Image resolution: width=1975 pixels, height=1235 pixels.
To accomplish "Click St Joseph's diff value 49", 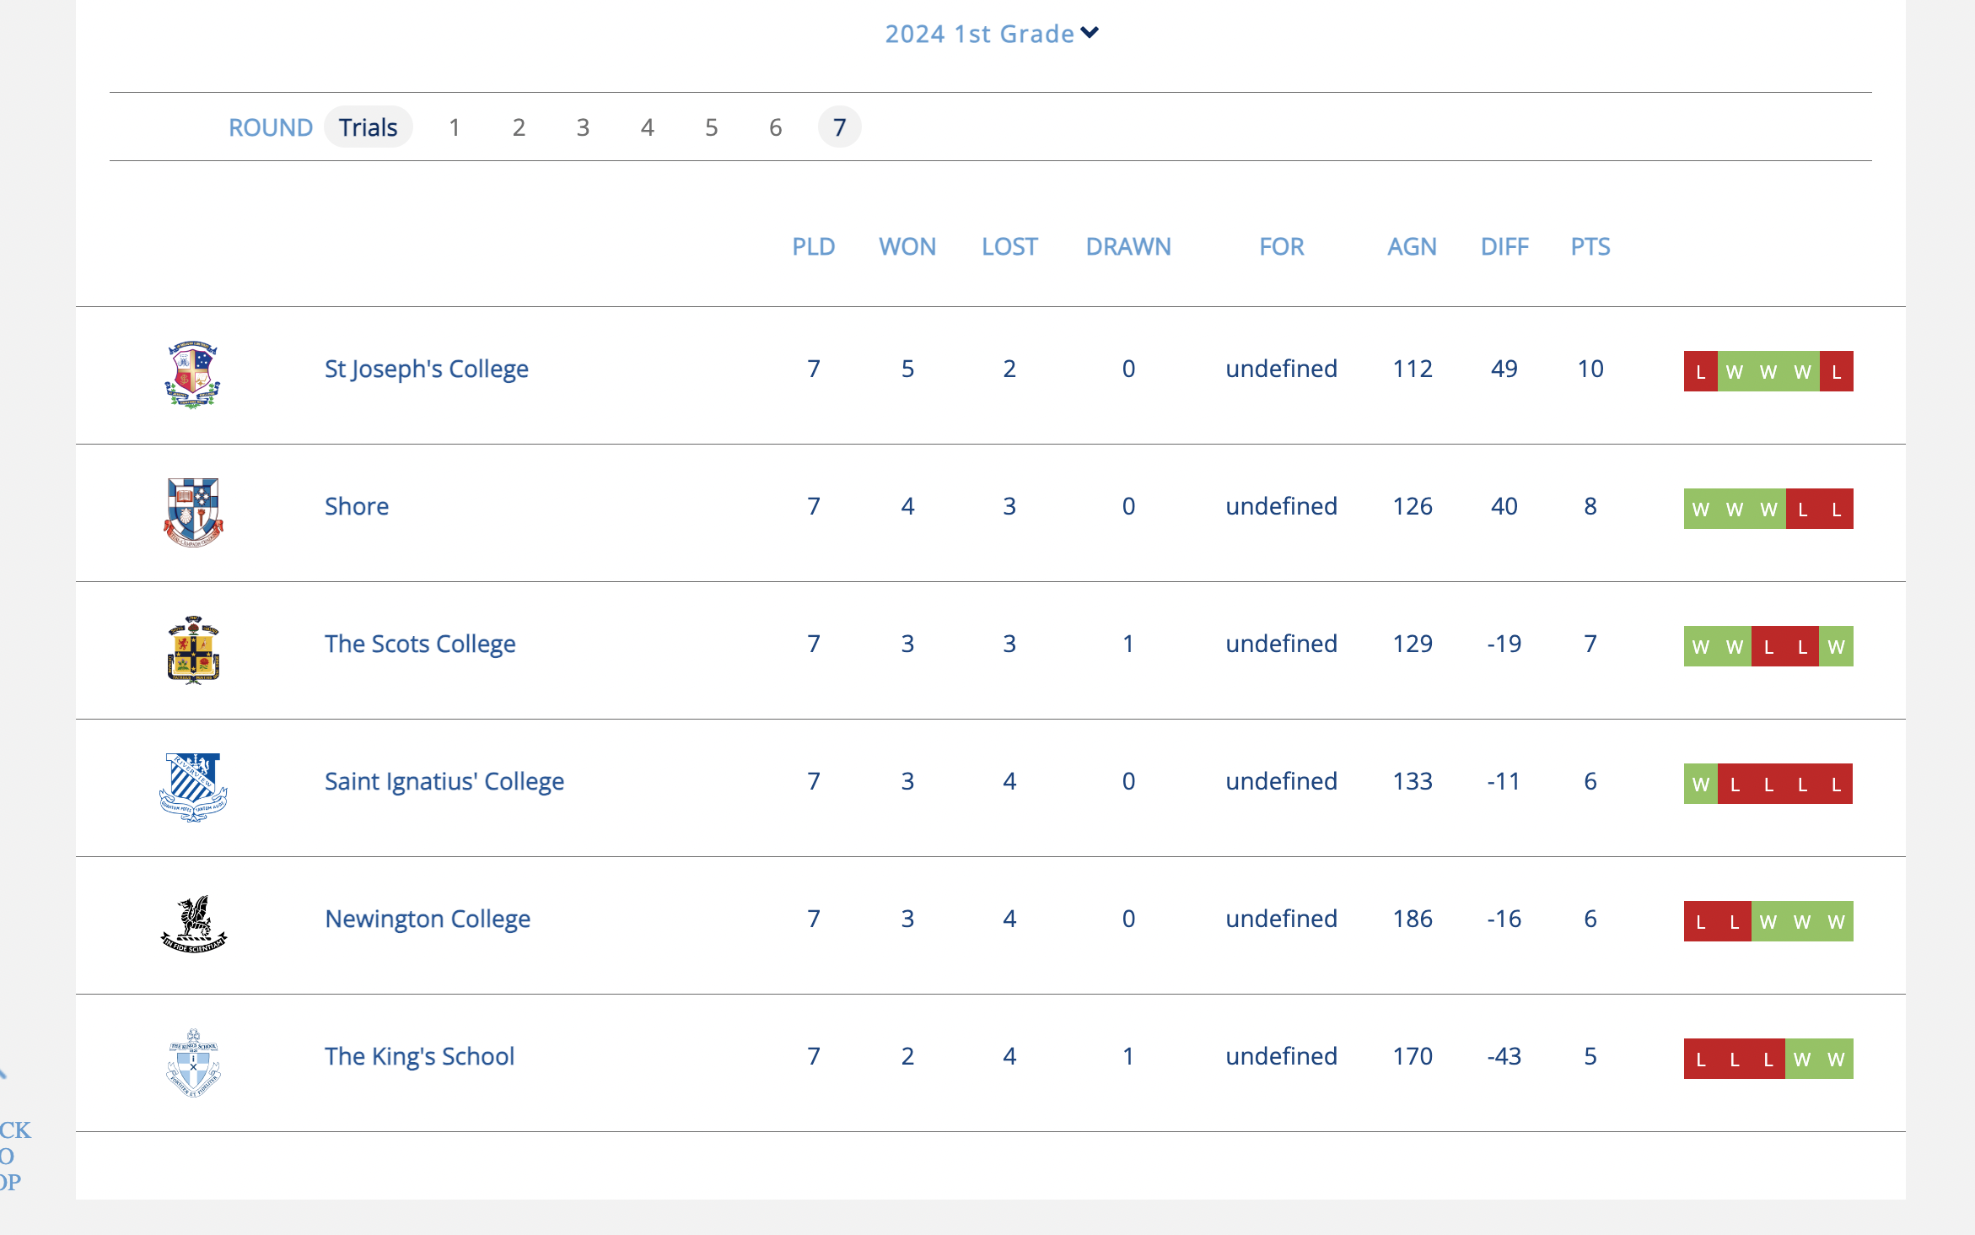I will (1504, 369).
